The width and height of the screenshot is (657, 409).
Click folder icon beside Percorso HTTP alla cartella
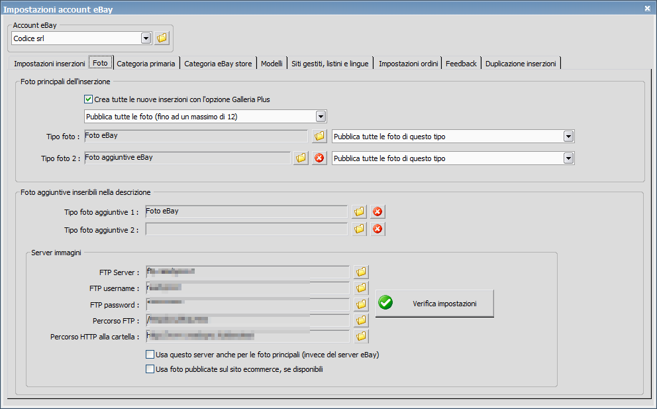click(361, 337)
